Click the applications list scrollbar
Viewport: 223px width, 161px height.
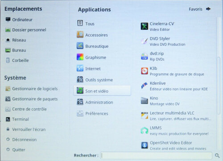pos(219,86)
